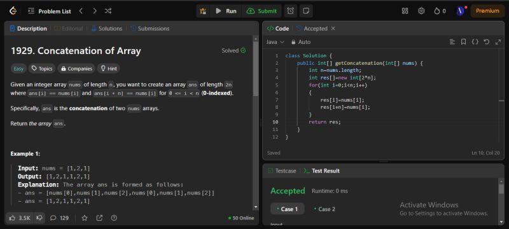Switch to the Test Result tab
509x229 pixels.
321,170
